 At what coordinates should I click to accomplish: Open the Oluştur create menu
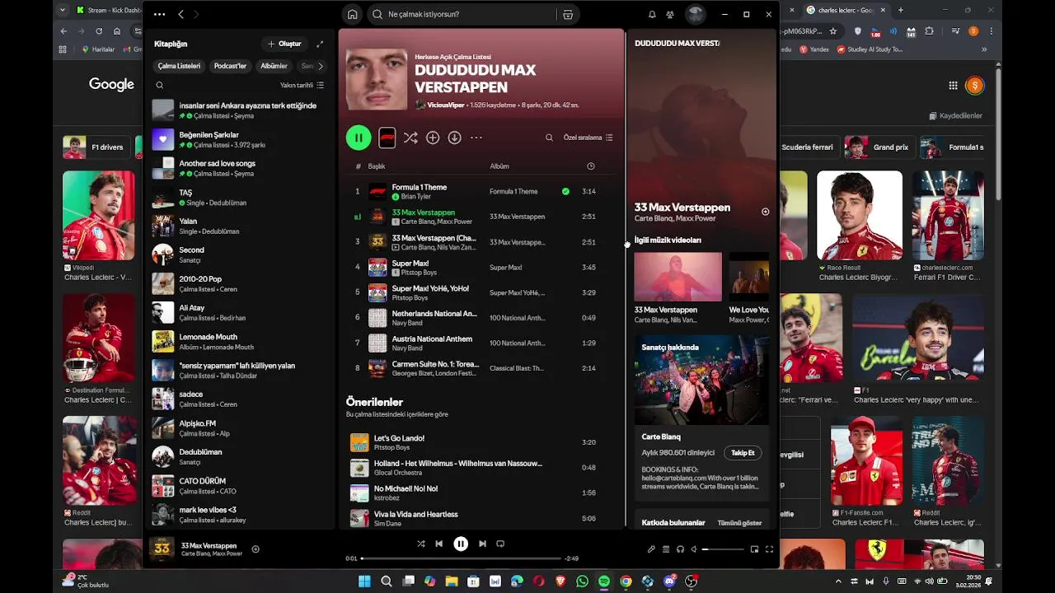point(284,44)
